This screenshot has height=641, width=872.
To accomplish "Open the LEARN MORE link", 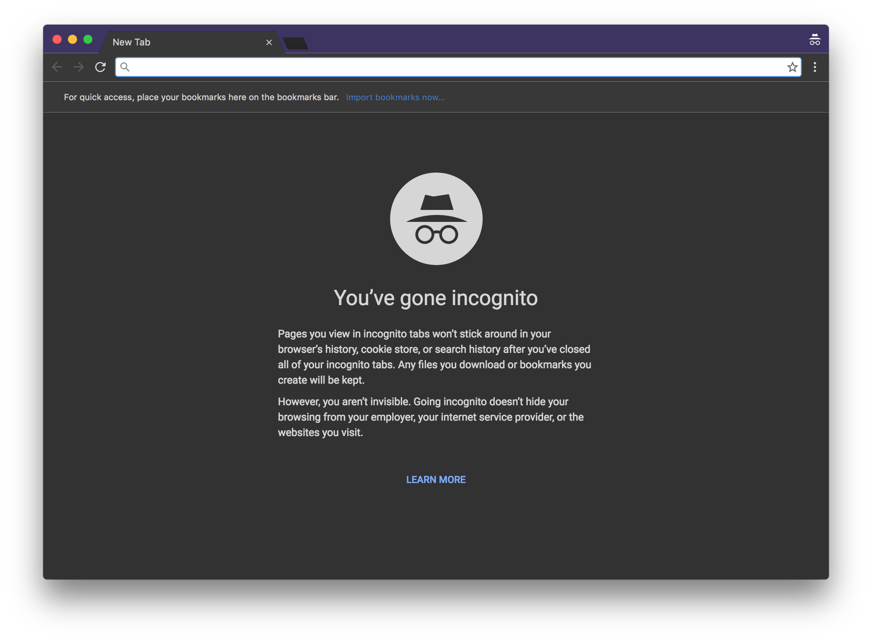I will tap(436, 480).
